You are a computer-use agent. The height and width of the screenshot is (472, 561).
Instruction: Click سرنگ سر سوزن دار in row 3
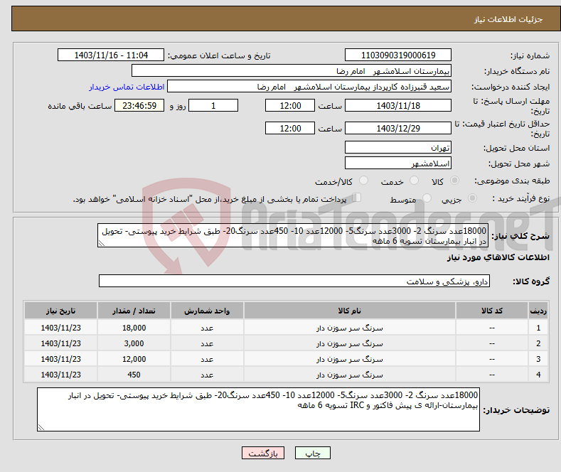tap(350, 359)
